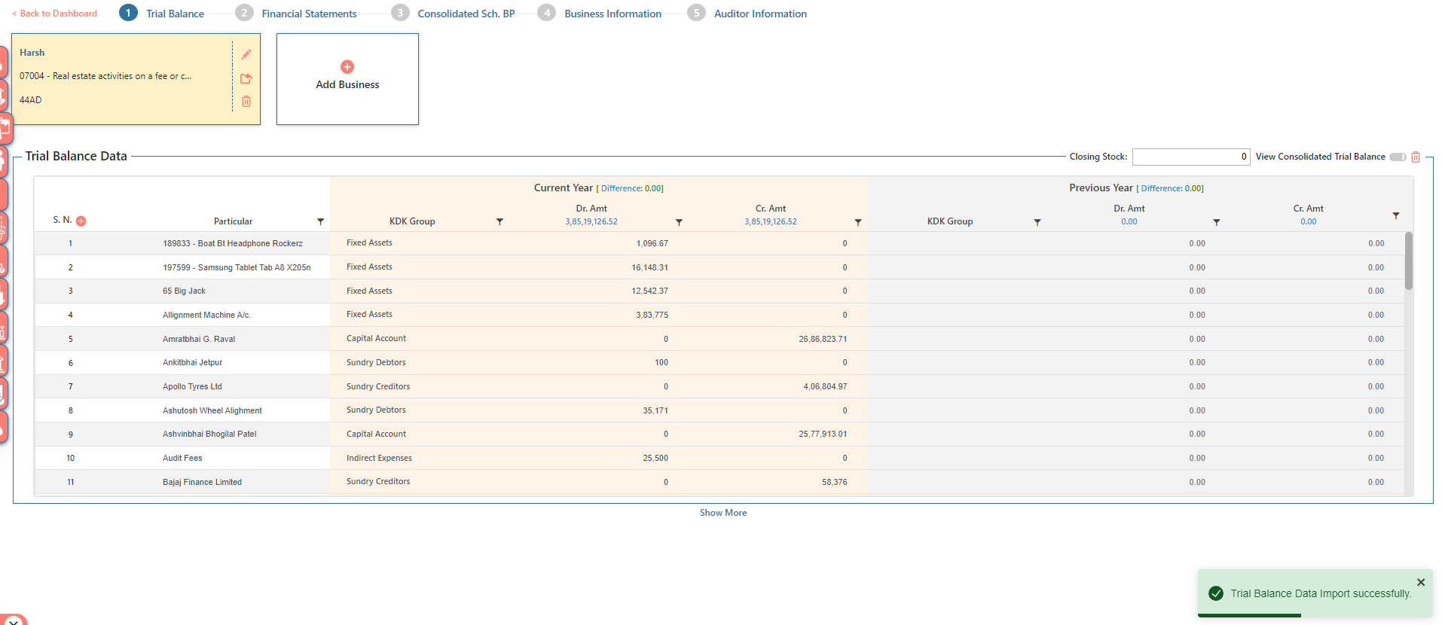Click Capital Account group for Amratbhai G. Raval
1442x625 pixels.
click(x=376, y=338)
